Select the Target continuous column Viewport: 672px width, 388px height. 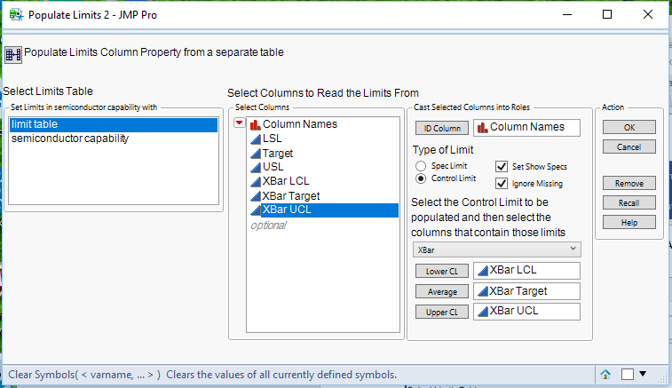[x=277, y=153]
